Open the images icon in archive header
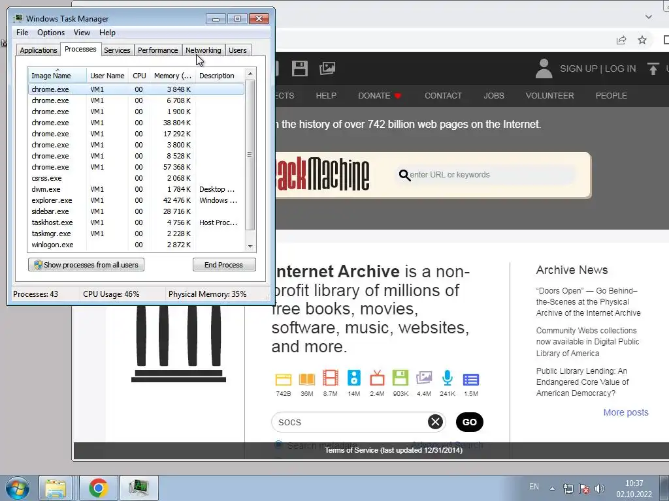 (327, 68)
